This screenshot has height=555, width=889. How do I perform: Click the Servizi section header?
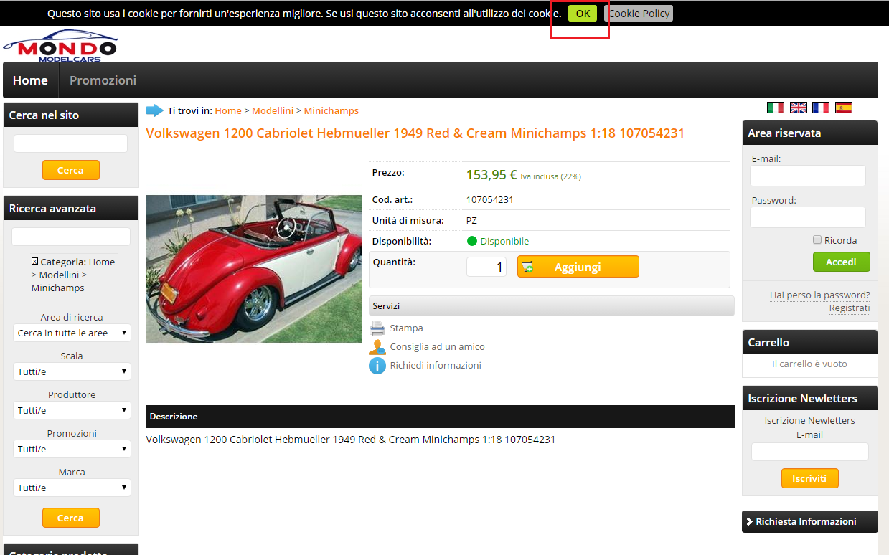tap(552, 306)
